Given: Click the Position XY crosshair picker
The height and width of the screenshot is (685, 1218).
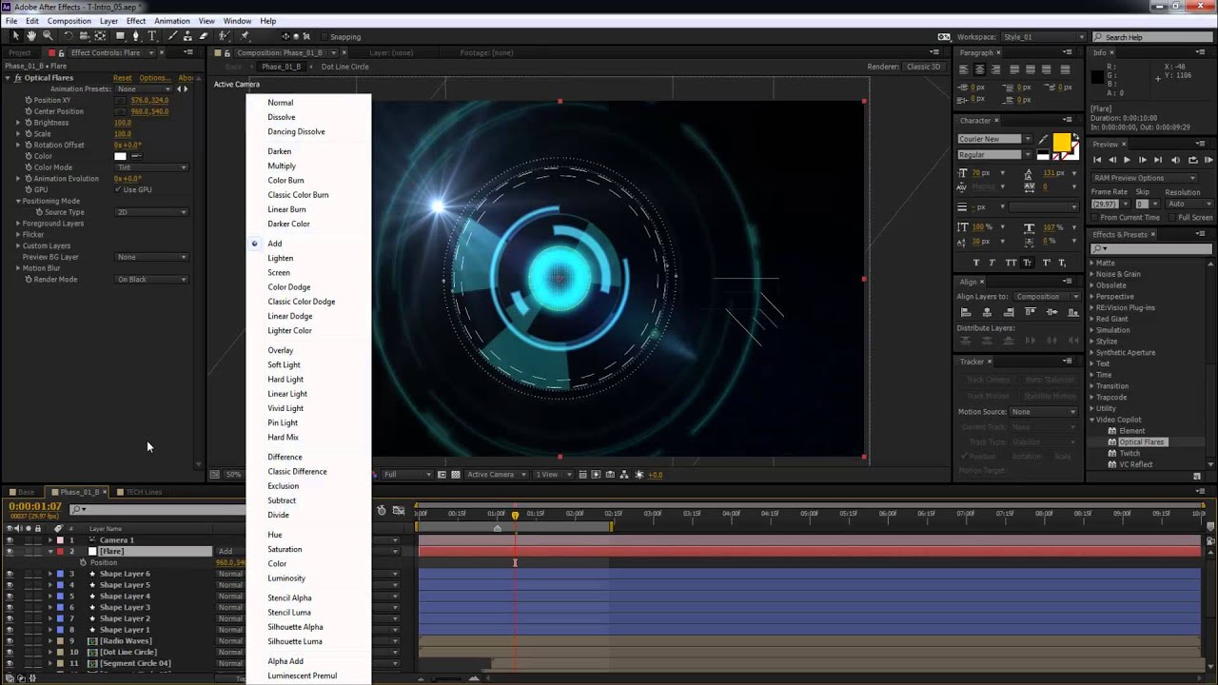Looking at the screenshot, I should pyautogui.click(x=120, y=100).
